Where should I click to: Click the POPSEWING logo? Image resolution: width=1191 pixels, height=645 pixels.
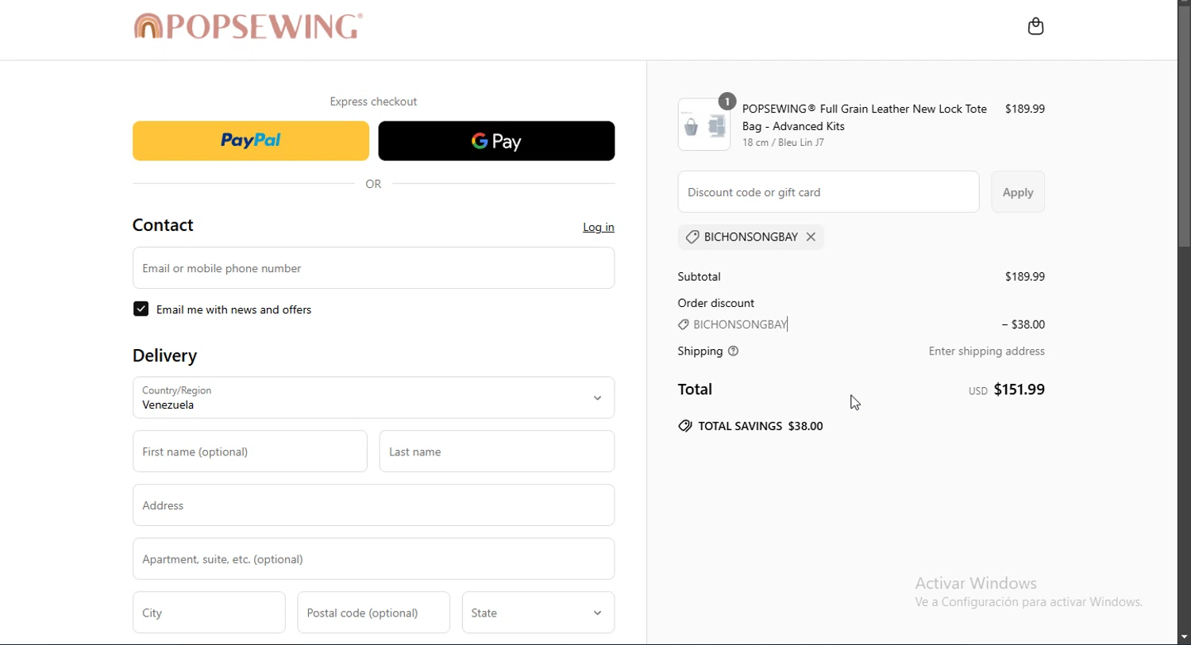tap(249, 27)
